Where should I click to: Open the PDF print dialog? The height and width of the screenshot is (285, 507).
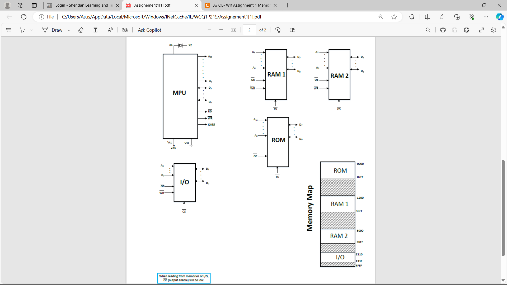(x=443, y=30)
